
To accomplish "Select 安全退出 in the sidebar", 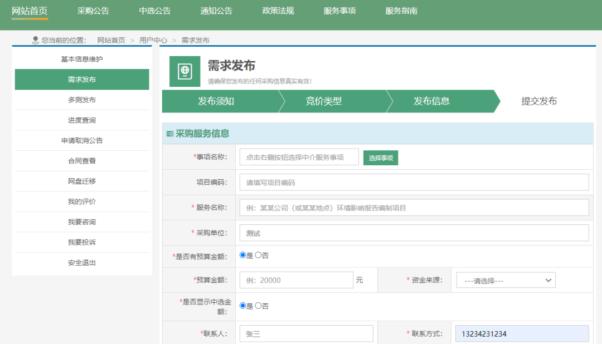I will pyautogui.click(x=82, y=262).
